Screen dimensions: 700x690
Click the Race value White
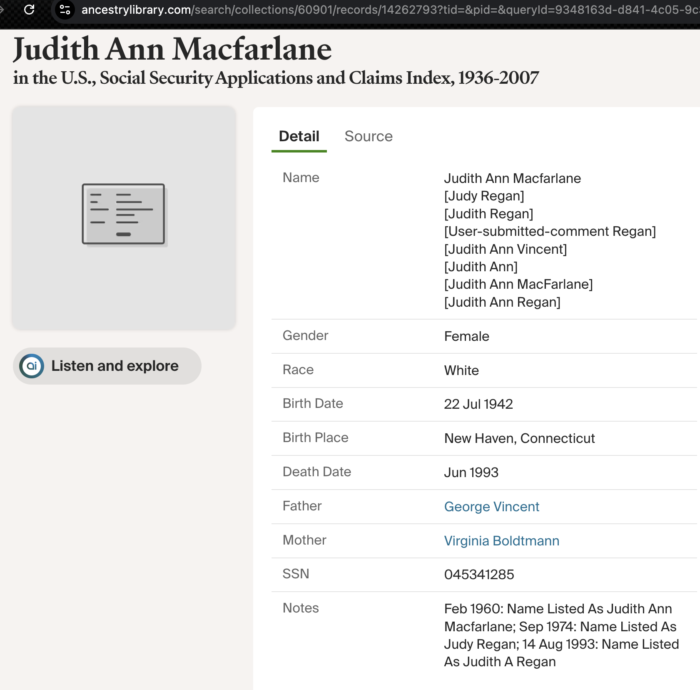point(461,370)
